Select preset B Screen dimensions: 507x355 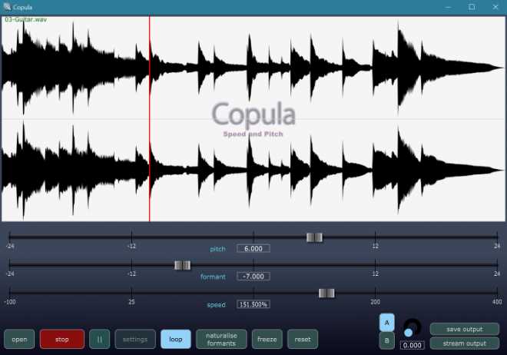tap(387, 340)
